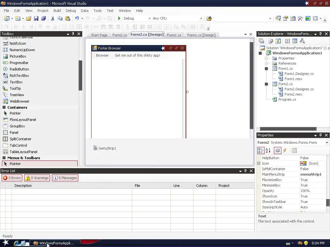Click the Solution Explorer horizontal scrollbar
This screenshot has width=330, height=247.
(x=288, y=129)
